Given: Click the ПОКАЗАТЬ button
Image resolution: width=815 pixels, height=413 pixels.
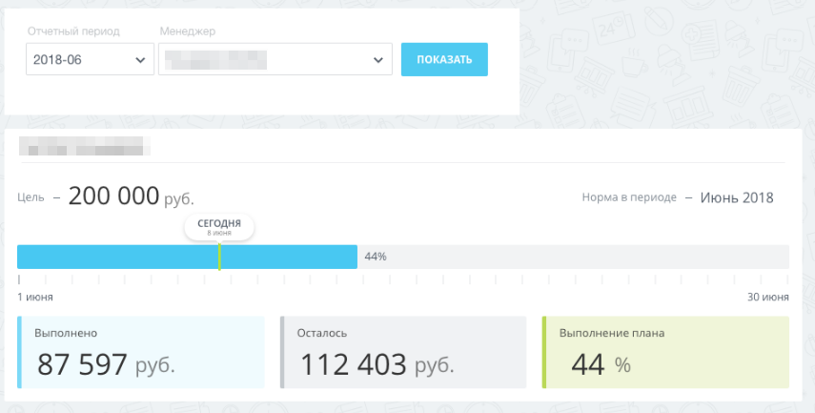Looking at the screenshot, I should click(444, 59).
